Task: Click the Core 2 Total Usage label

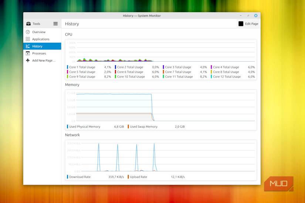Action: [x=130, y=67]
